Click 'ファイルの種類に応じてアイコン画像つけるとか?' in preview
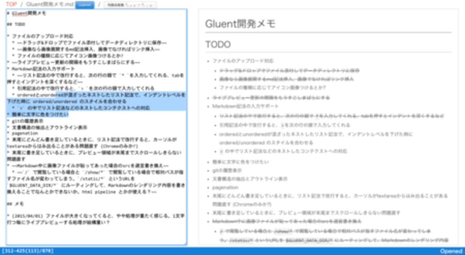 pos(273,87)
